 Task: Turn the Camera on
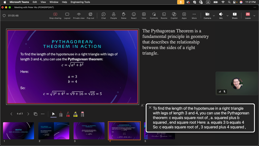(207, 16)
